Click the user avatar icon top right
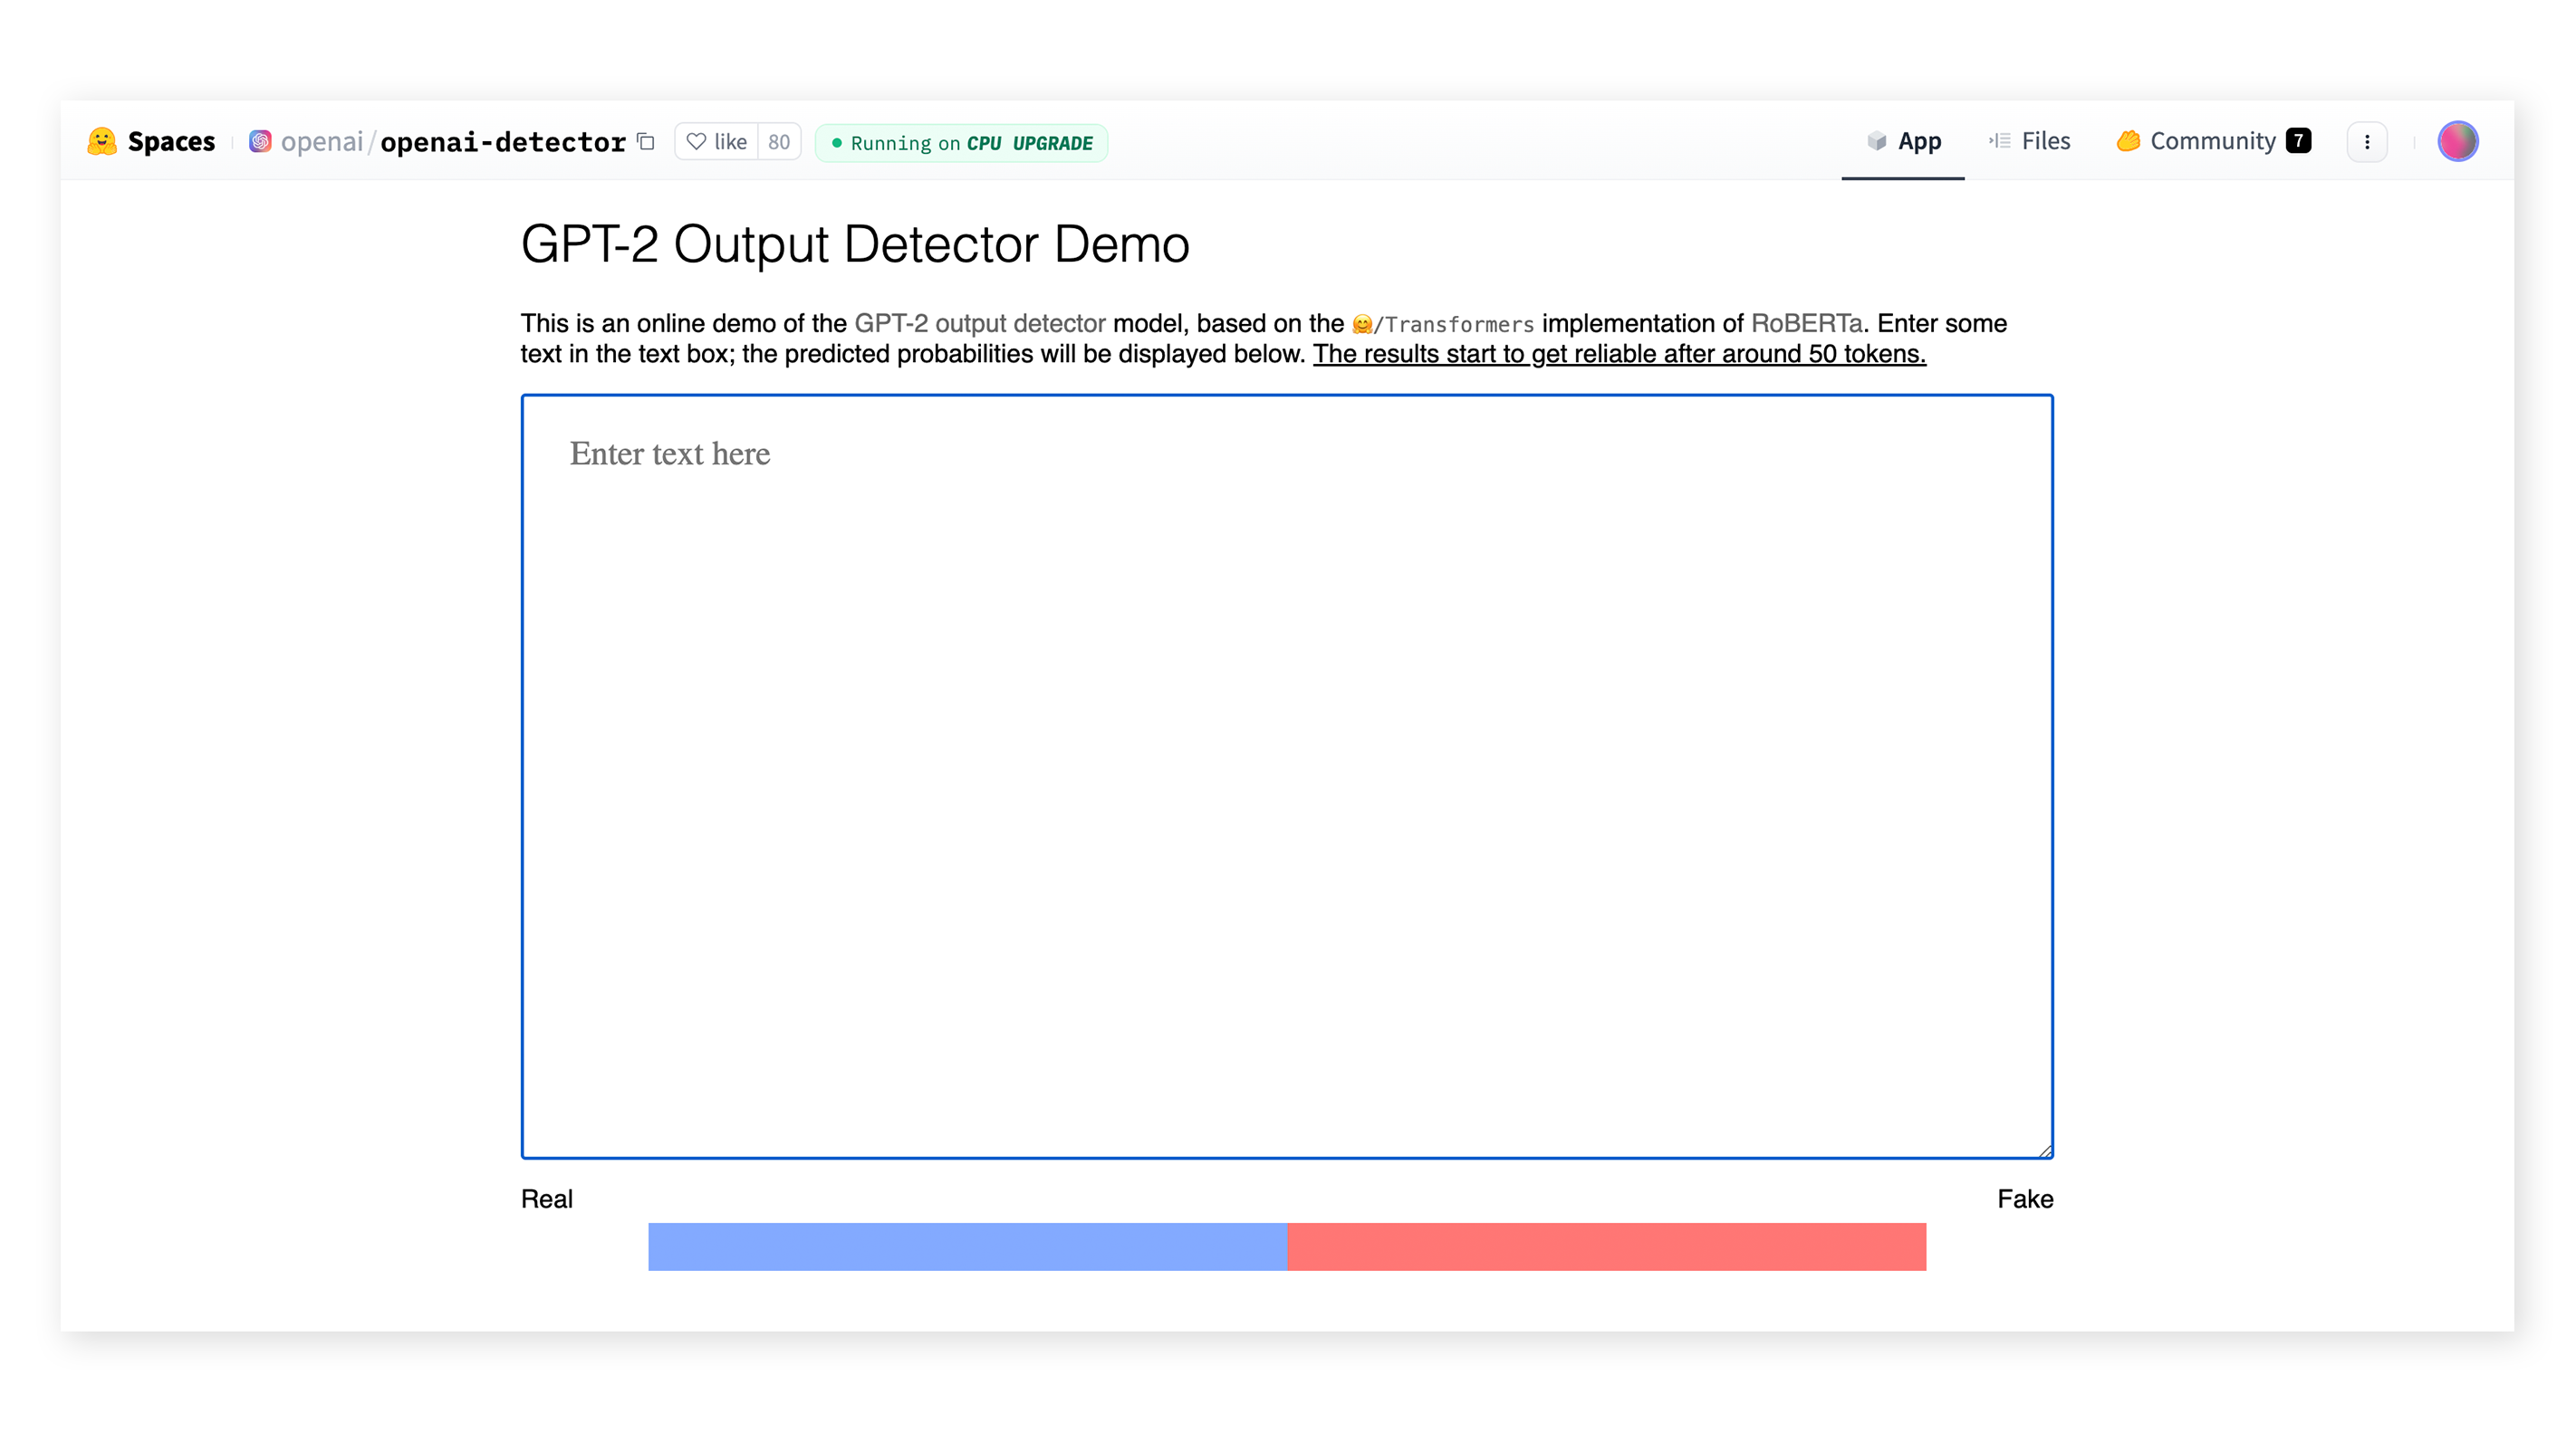The image size is (2576, 1432). pos(2457,141)
